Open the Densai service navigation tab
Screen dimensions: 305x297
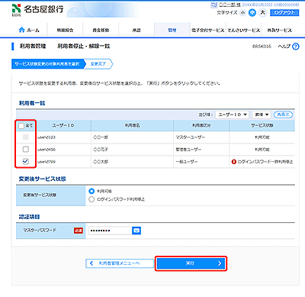[244, 30]
